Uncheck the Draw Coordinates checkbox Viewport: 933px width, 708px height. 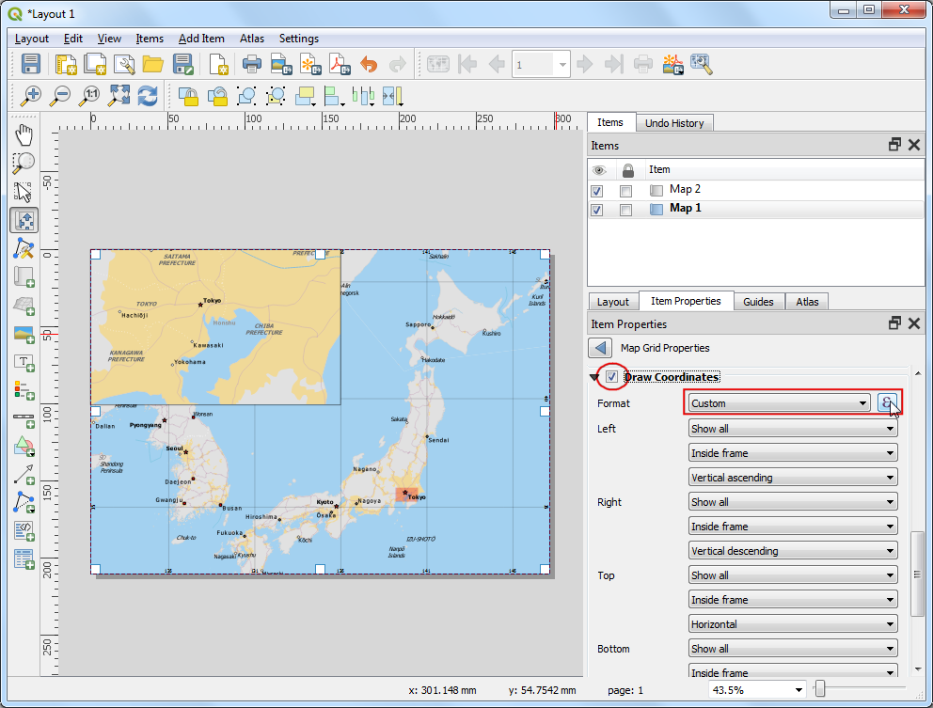click(612, 377)
